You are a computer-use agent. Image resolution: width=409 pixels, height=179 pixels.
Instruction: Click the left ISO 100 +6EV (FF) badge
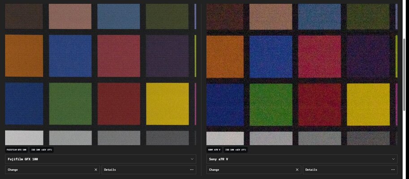[x=42, y=150]
